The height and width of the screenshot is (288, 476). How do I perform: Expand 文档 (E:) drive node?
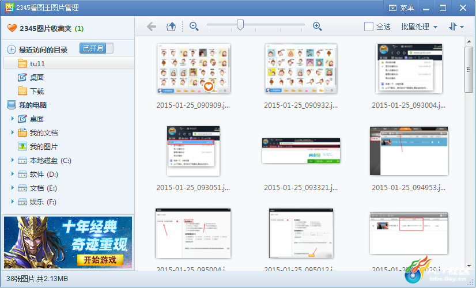click(x=13, y=188)
